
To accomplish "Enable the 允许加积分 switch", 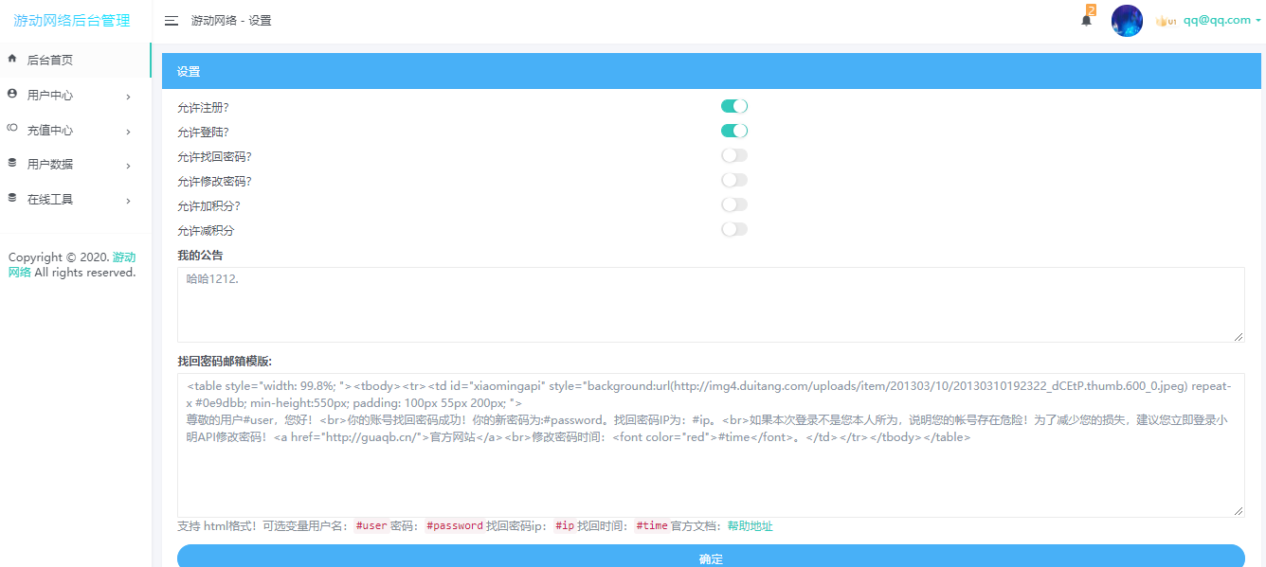I will [x=734, y=204].
